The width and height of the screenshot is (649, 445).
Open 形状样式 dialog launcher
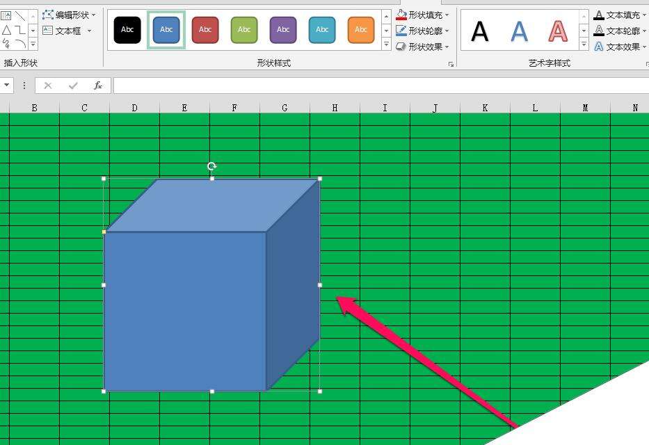tap(451, 64)
